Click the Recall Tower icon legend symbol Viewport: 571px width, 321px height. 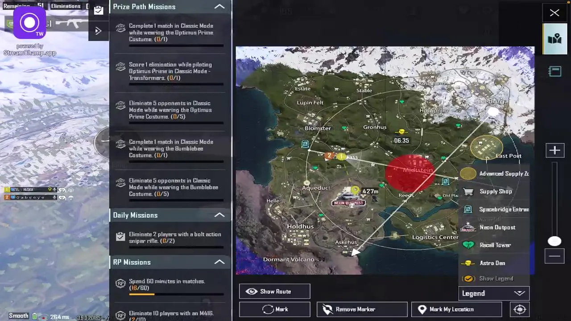(468, 245)
